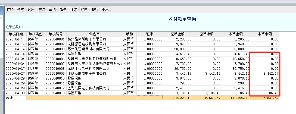Image resolution: width=296 pixels, height=114 pixels.
Task: Open the 查询 query dialog
Action: 42,10
